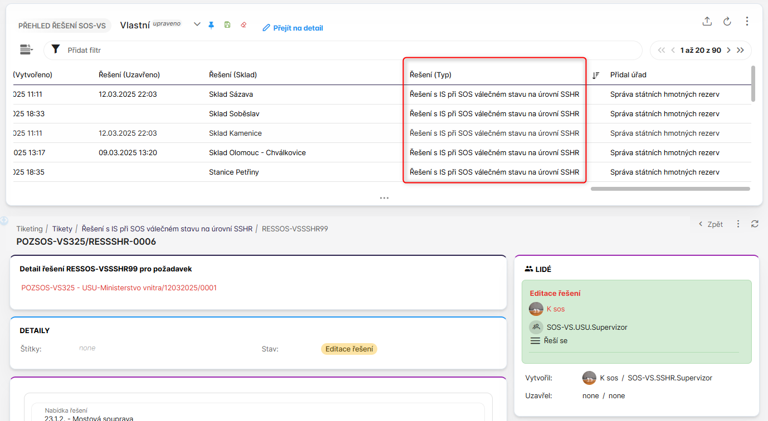This screenshot has height=421, width=768.
Task: Click the sort icon beside Přidal úřad
Action: [596, 75]
